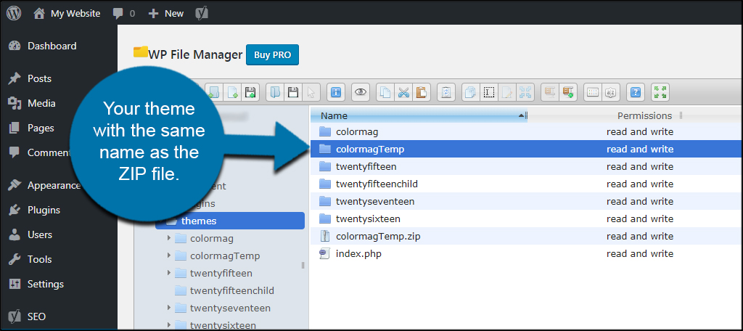This screenshot has width=743, height=331.
Task: Open the Dashboard menu item
Action: (x=52, y=46)
